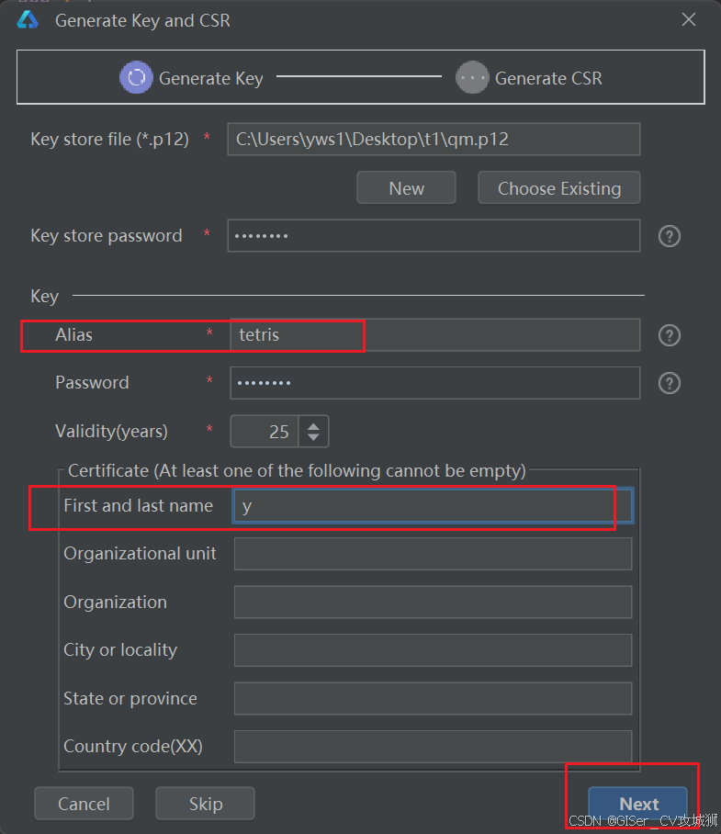Click the New key store button
This screenshot has width=721, height=834.
point(406,187)
